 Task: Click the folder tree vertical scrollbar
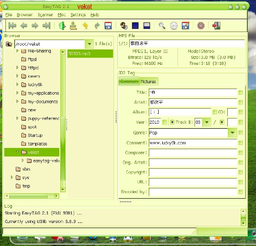(63, 121)
